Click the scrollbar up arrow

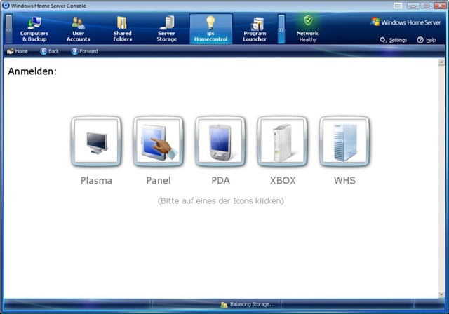[441, 62]
